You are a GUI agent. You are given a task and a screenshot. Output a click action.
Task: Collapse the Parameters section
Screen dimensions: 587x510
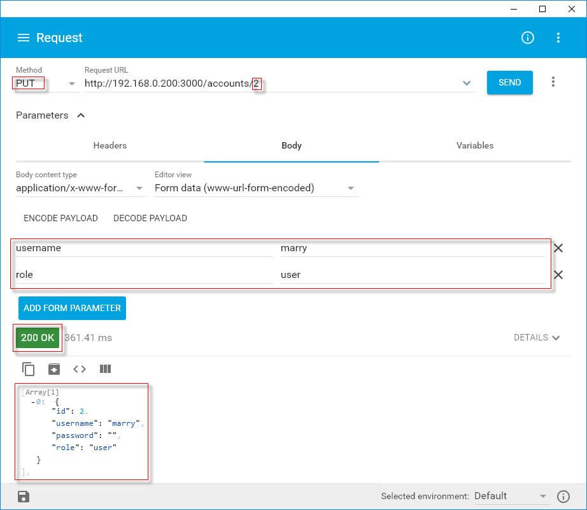pyautogui.click(x=80, y=115)
